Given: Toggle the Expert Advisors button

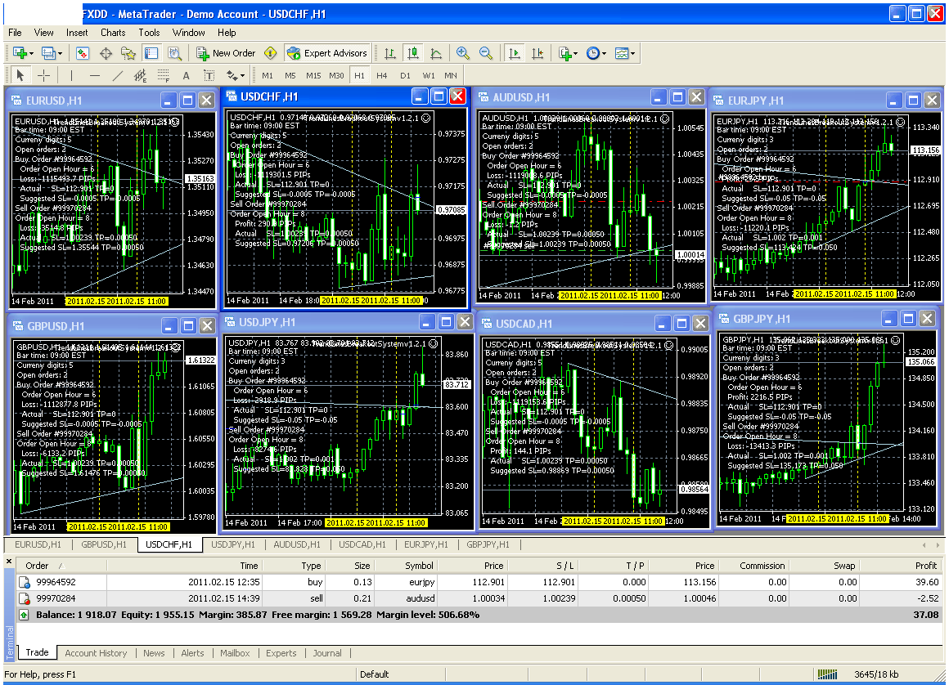Looking at the screenshot, I should [x=327, y=53].
